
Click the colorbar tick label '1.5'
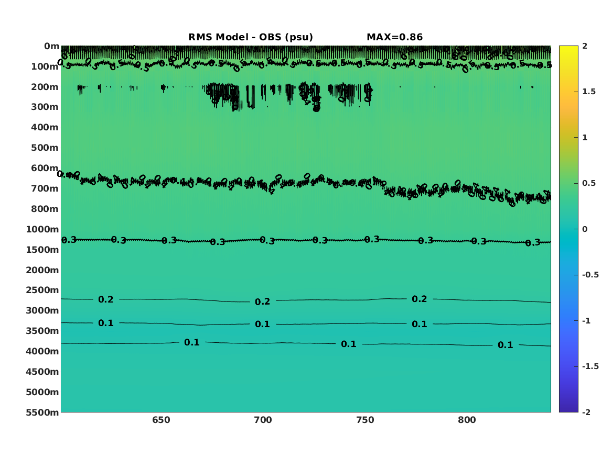pos(589,92)
